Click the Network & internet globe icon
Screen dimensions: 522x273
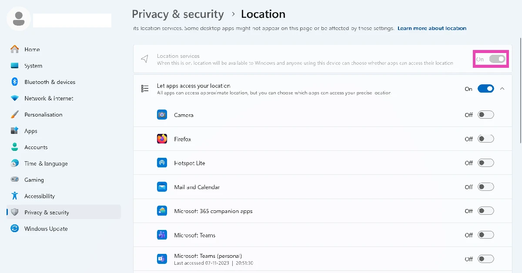(14, 98)
